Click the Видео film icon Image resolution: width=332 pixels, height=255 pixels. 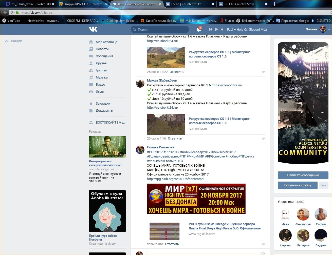coord(91,84)
